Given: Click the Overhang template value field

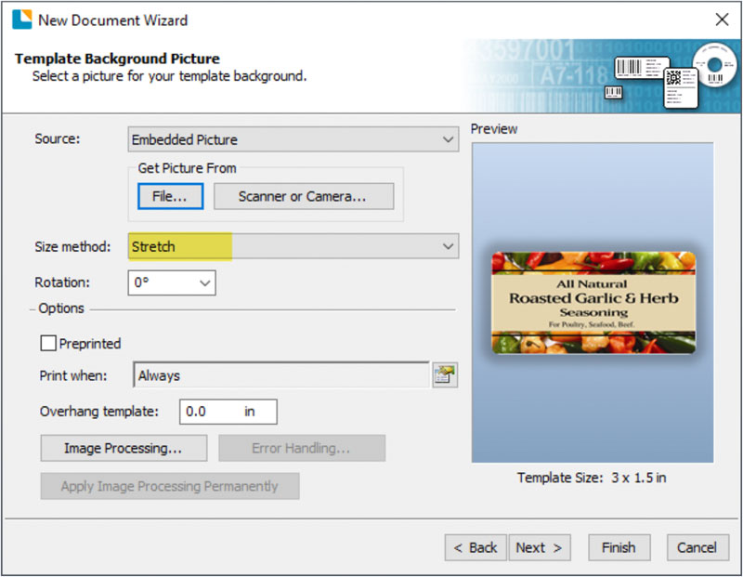Looking at the screenshot, I should pos(228,412).
